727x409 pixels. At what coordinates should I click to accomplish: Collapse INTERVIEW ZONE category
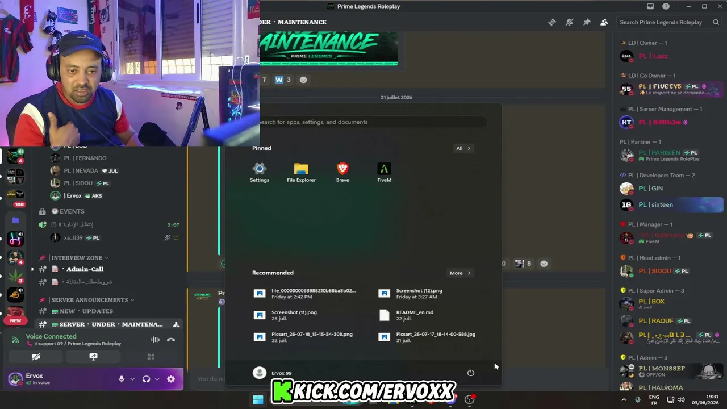coord(78,258)
